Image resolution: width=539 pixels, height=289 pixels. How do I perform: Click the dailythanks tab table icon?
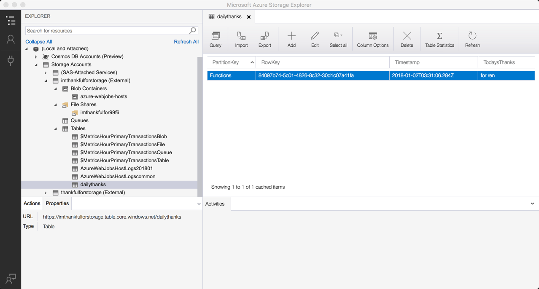pos(212,16)
